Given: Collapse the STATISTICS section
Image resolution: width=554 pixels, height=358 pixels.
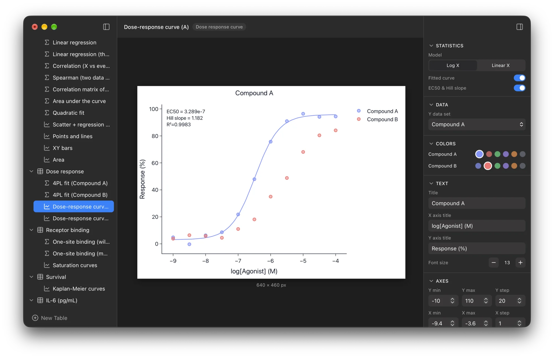Looking at the screenshot, I should pos(431,46).
